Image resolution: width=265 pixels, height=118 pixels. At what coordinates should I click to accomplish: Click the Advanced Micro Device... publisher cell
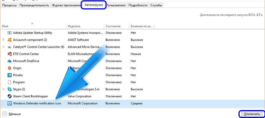[x=85, y=47]
